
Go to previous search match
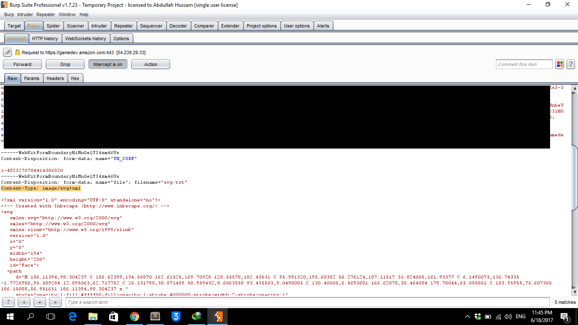pos(24,302)
